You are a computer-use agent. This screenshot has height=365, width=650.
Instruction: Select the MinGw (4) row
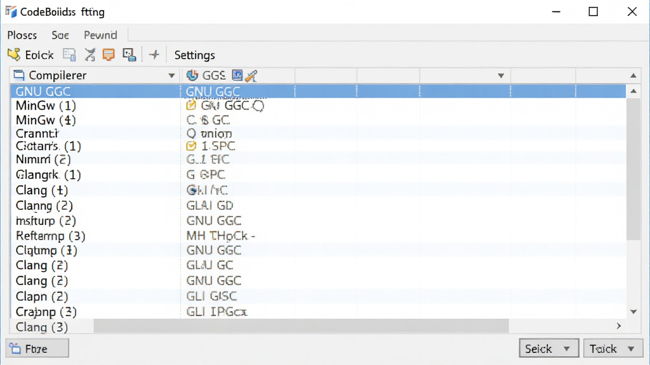tap(318, 120)
